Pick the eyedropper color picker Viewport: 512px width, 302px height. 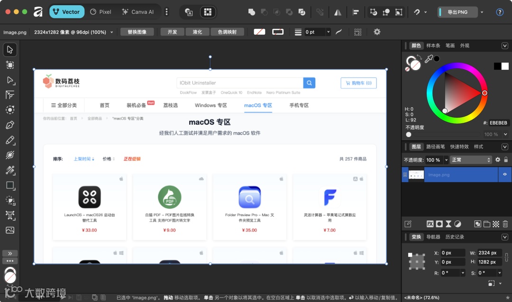(429, 59)
